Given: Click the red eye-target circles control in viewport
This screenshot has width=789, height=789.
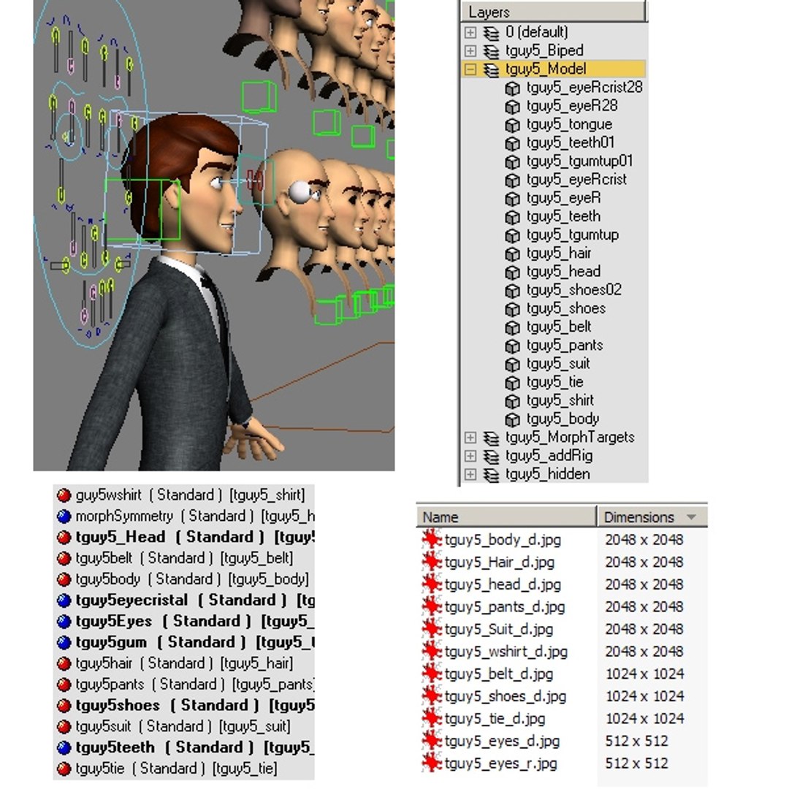Looking at the screenshot, I should (256, 180).
